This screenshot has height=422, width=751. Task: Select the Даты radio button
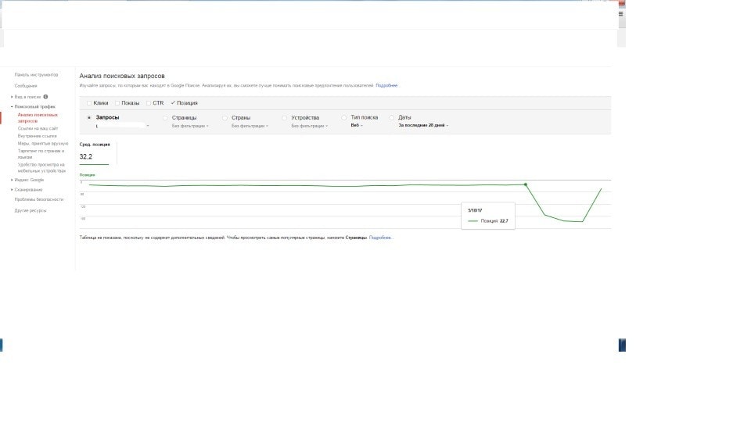click(391, 118)
